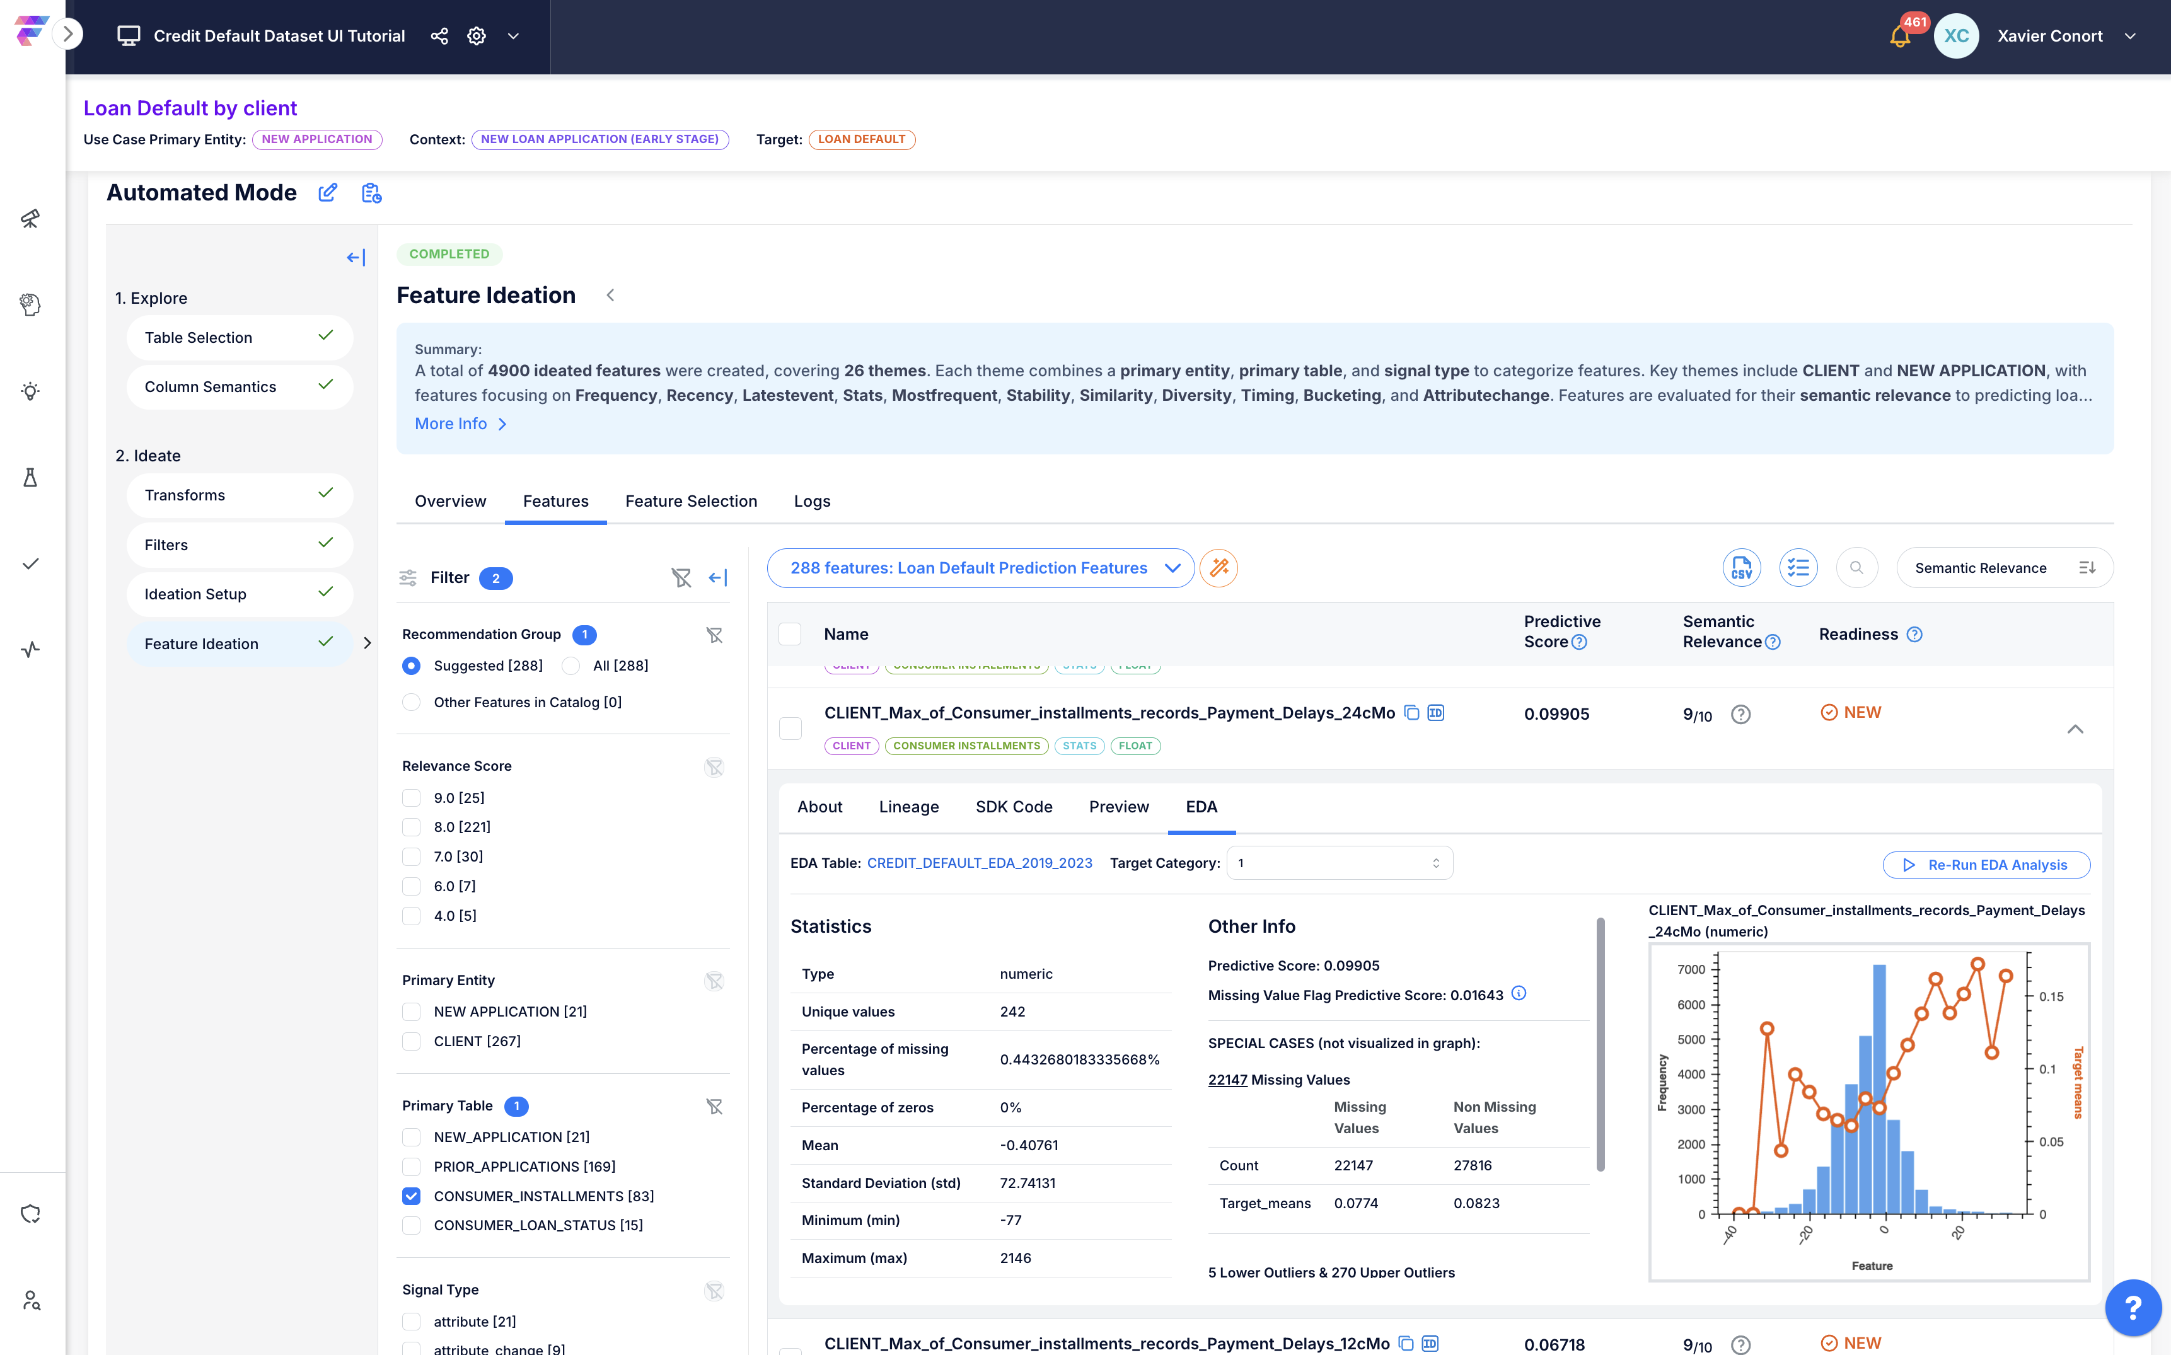The height and width of the screenshot is (1355, 2171).
Task: Click the share icon in header
Action: pyautogui.click(x=439, y=36)
